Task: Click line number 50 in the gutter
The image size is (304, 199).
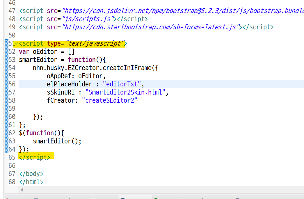Action: [x=12, y=35]
